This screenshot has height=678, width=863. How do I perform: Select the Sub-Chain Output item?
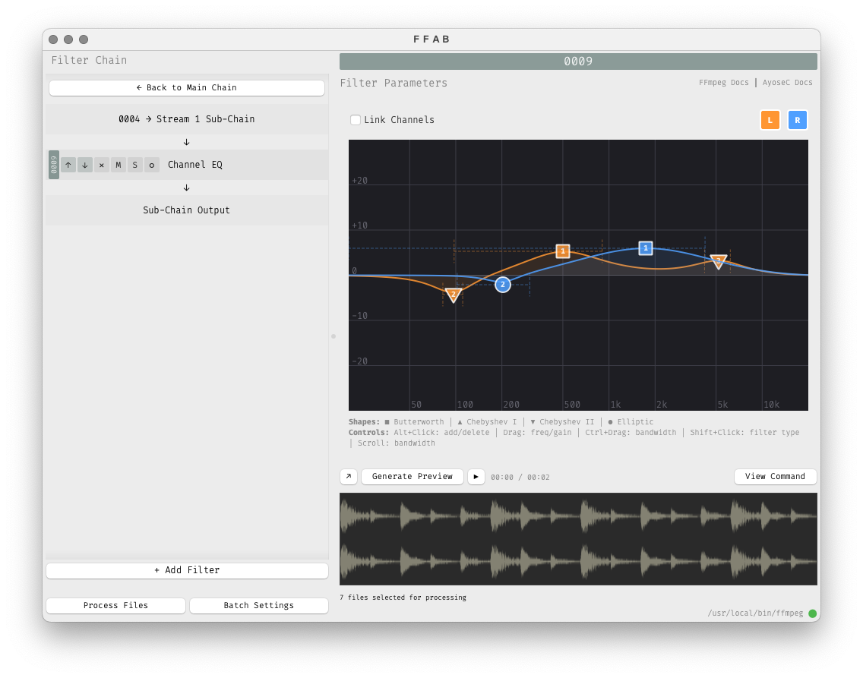pyautogui.click(x=187, y=210)
